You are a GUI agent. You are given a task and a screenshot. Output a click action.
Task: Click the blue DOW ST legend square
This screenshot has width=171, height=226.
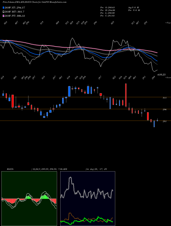tap(4, 8)
